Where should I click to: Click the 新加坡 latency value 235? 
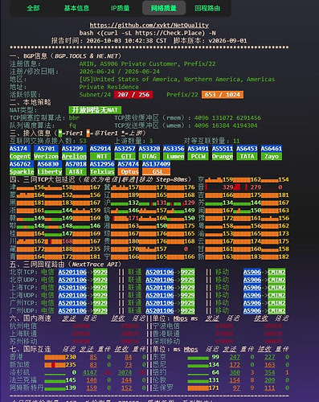[x=71, y=365]
